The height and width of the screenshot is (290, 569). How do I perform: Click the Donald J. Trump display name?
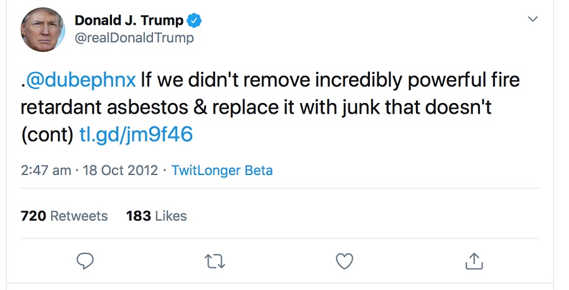[x=129, y=20]
